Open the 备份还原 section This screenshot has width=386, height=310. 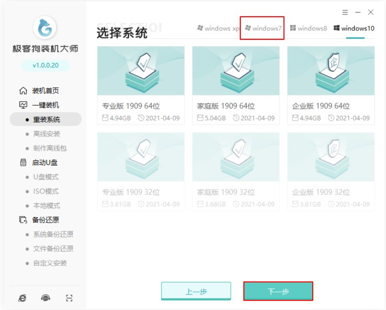point(46,220)
